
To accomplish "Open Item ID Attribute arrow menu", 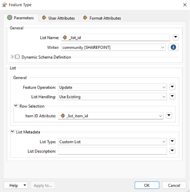I will [169, 116].
